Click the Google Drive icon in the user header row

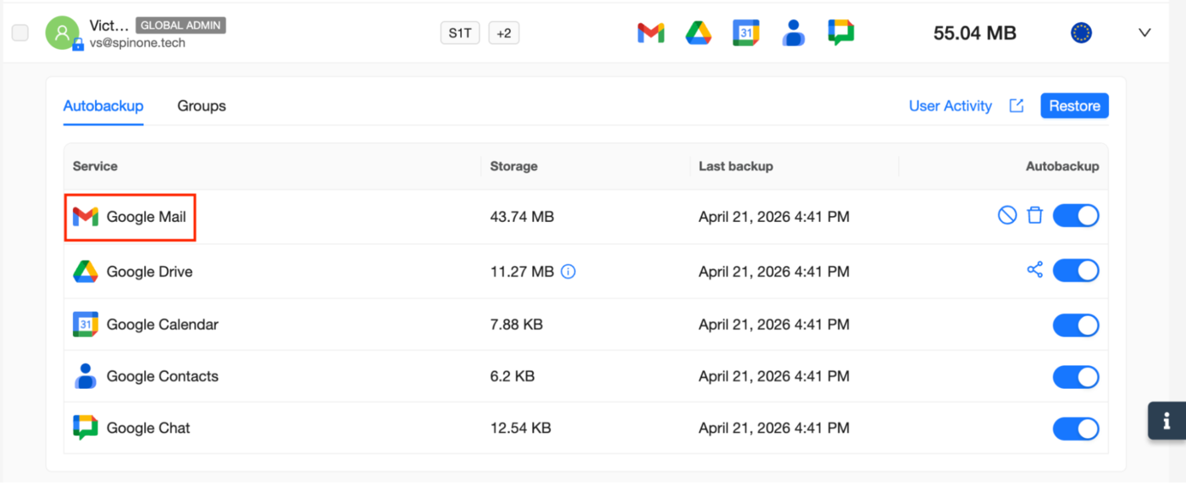click(698, 33)
